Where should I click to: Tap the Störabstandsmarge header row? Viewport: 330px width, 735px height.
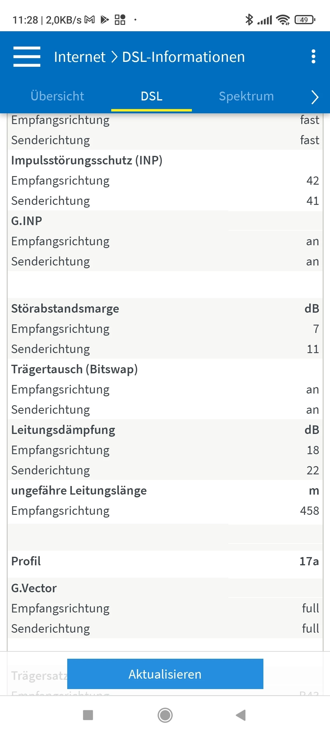tap(165, 308)
